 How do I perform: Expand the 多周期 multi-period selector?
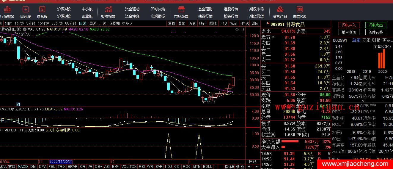pos(114,23)
